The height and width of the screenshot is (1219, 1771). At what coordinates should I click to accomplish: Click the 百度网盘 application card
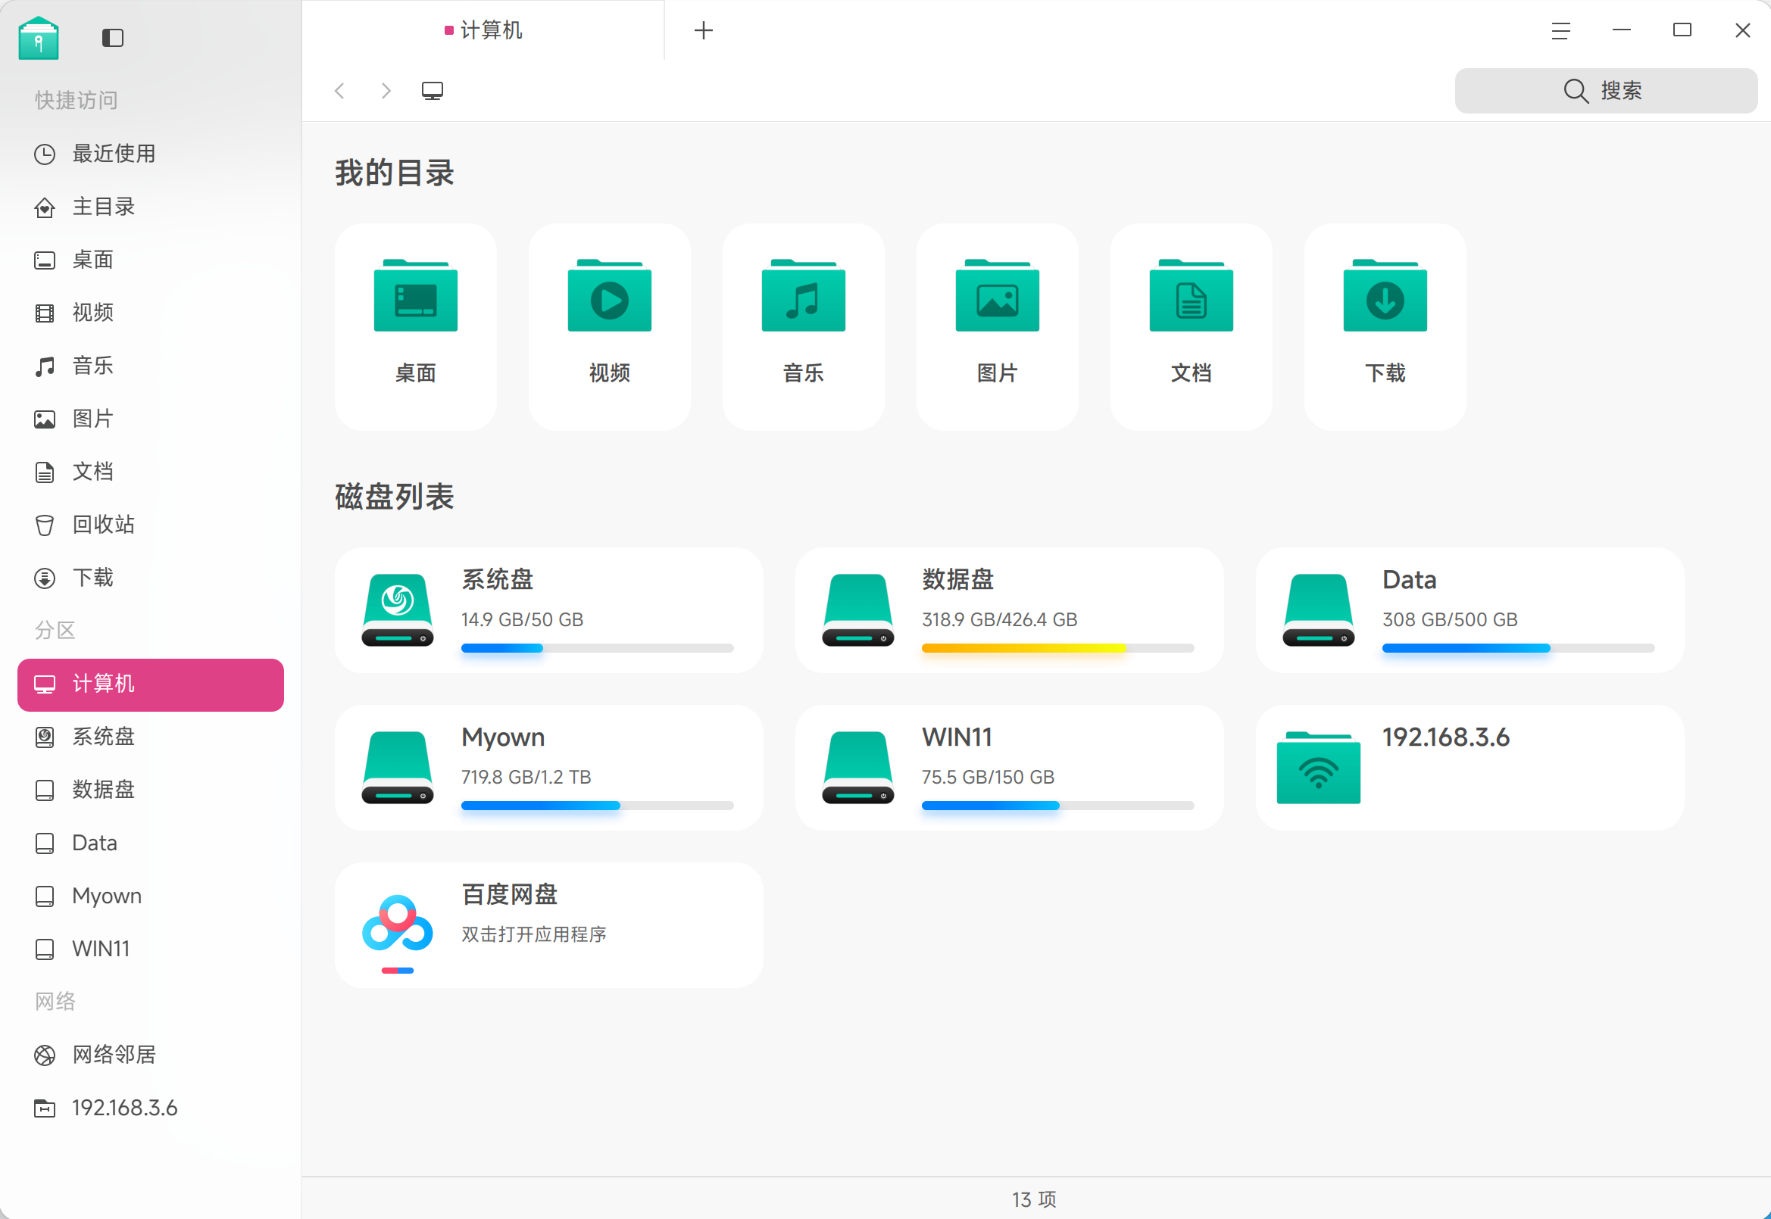549,925
